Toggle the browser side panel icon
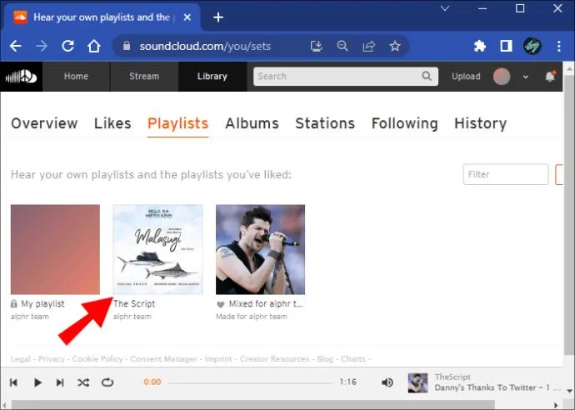This screenshot has width=575, height=410. (506, 46)
